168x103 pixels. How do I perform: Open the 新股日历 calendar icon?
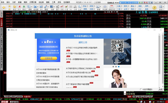pos(112,7)
